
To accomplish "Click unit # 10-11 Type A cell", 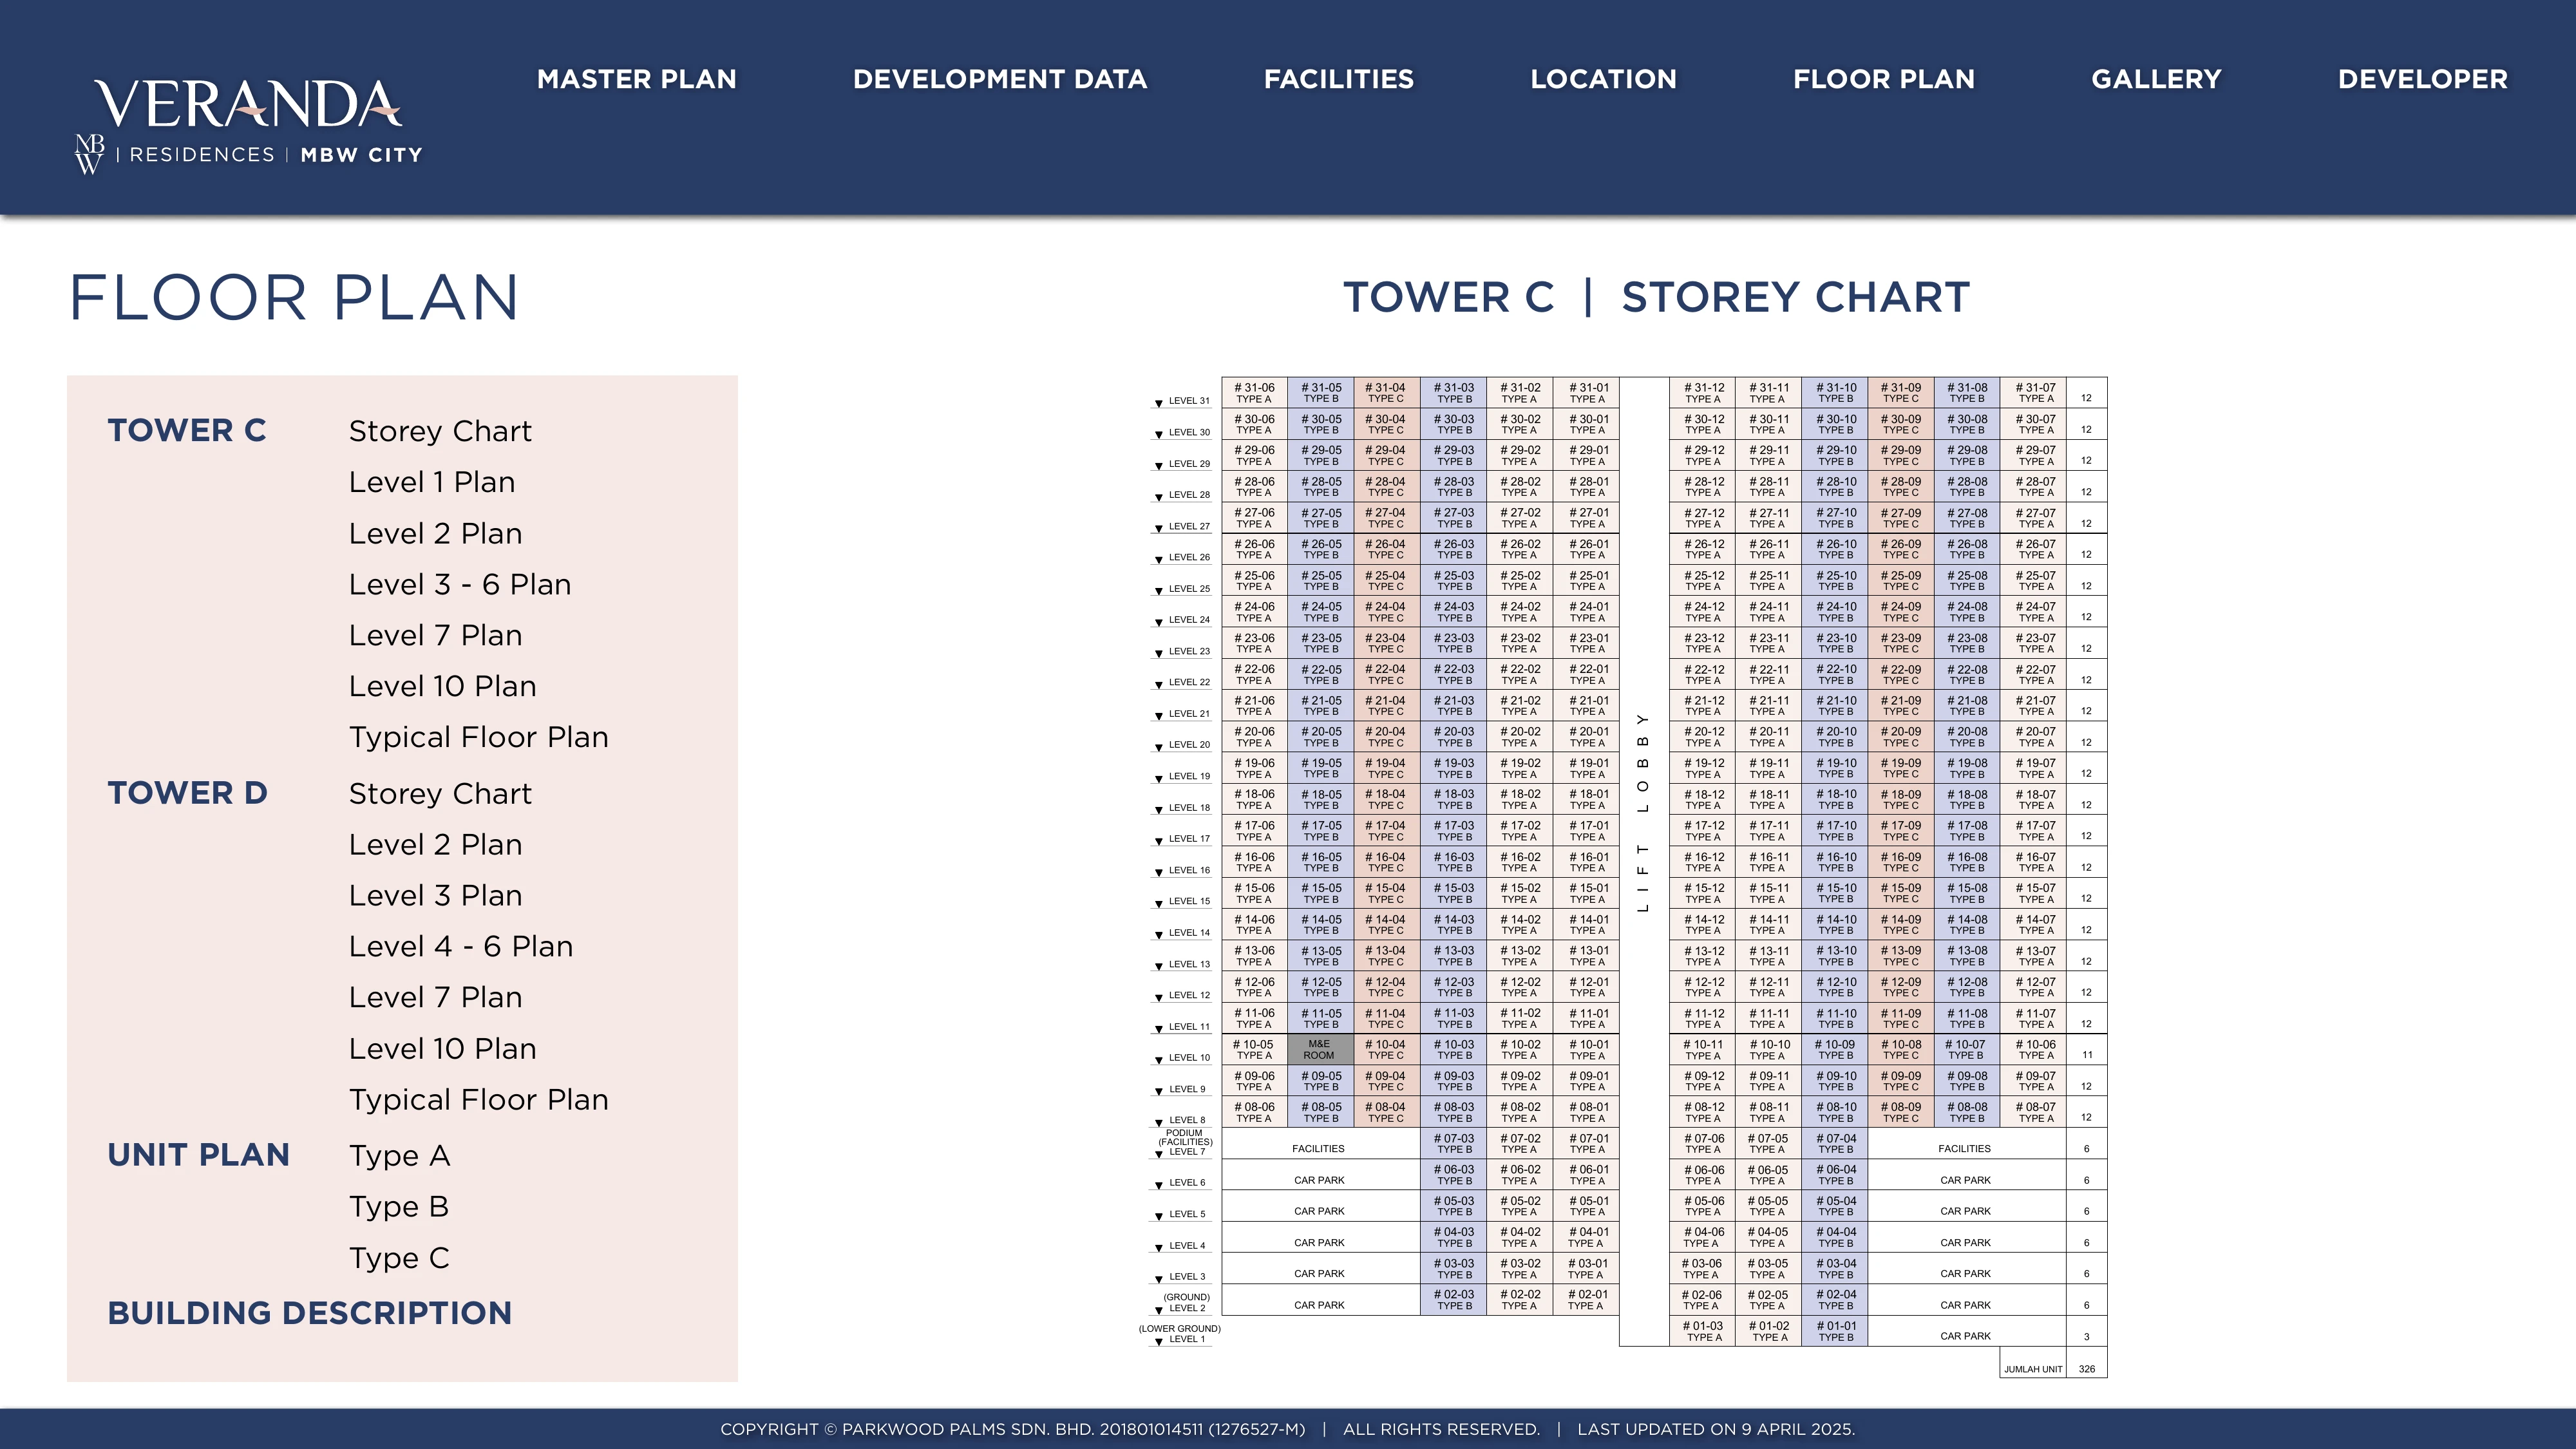I will [x=1703, y=1049].
